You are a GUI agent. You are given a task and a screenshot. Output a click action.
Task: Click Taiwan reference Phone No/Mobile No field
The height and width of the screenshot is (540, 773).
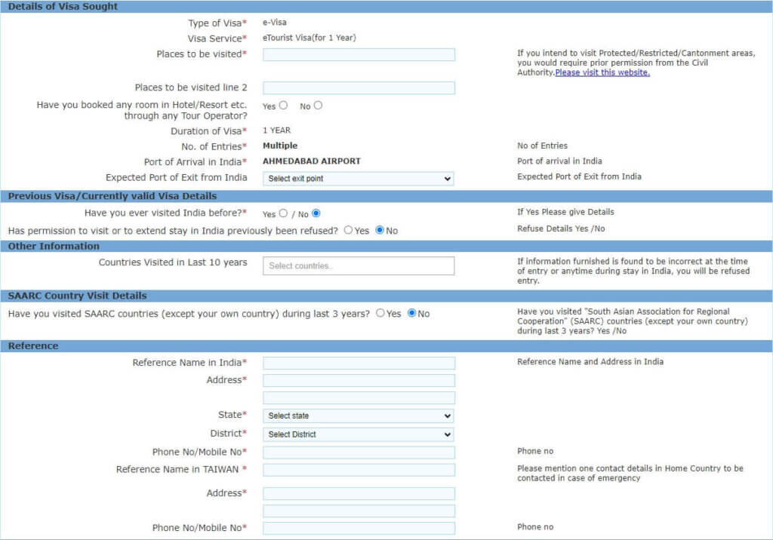pyautogui.click(x=359, y=528)
